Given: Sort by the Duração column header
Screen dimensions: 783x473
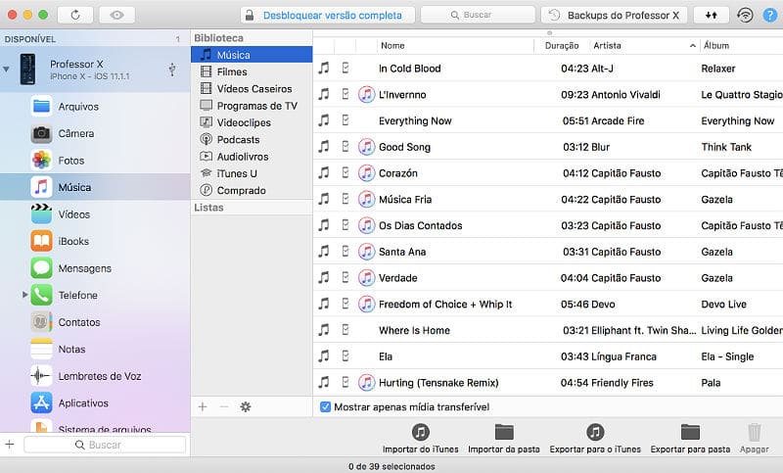Looking at the screenshot, I should pyautogui.click(x=562, y=45).
